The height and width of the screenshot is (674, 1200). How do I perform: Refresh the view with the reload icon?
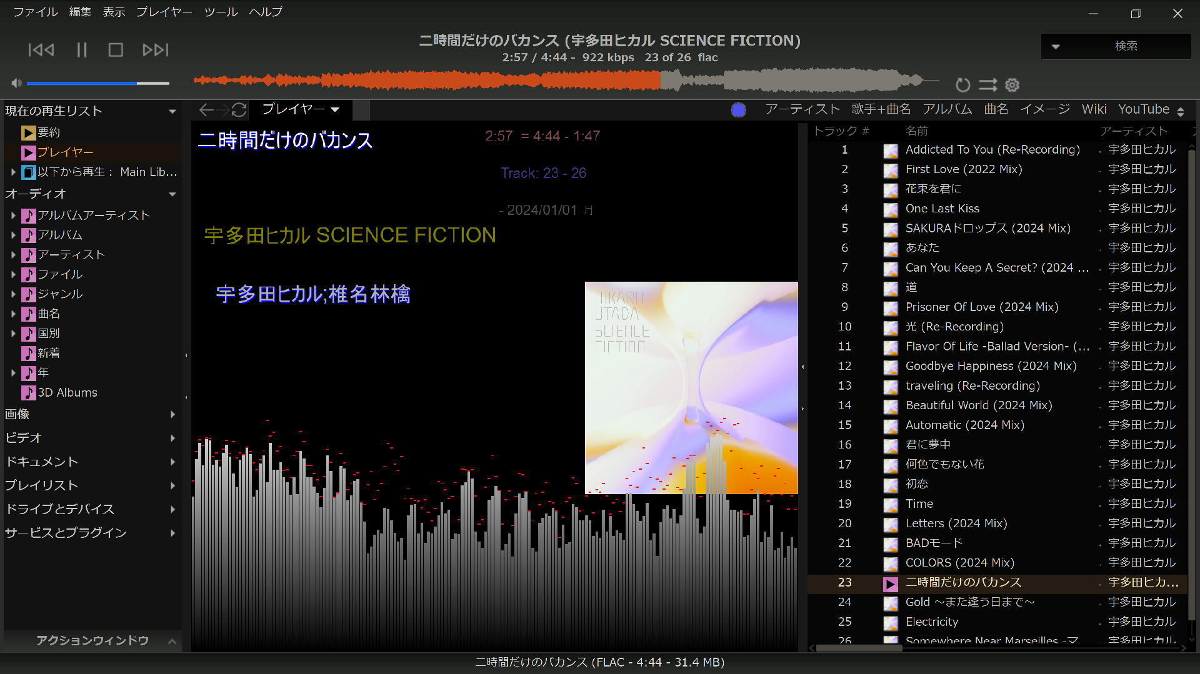point(239,111)
